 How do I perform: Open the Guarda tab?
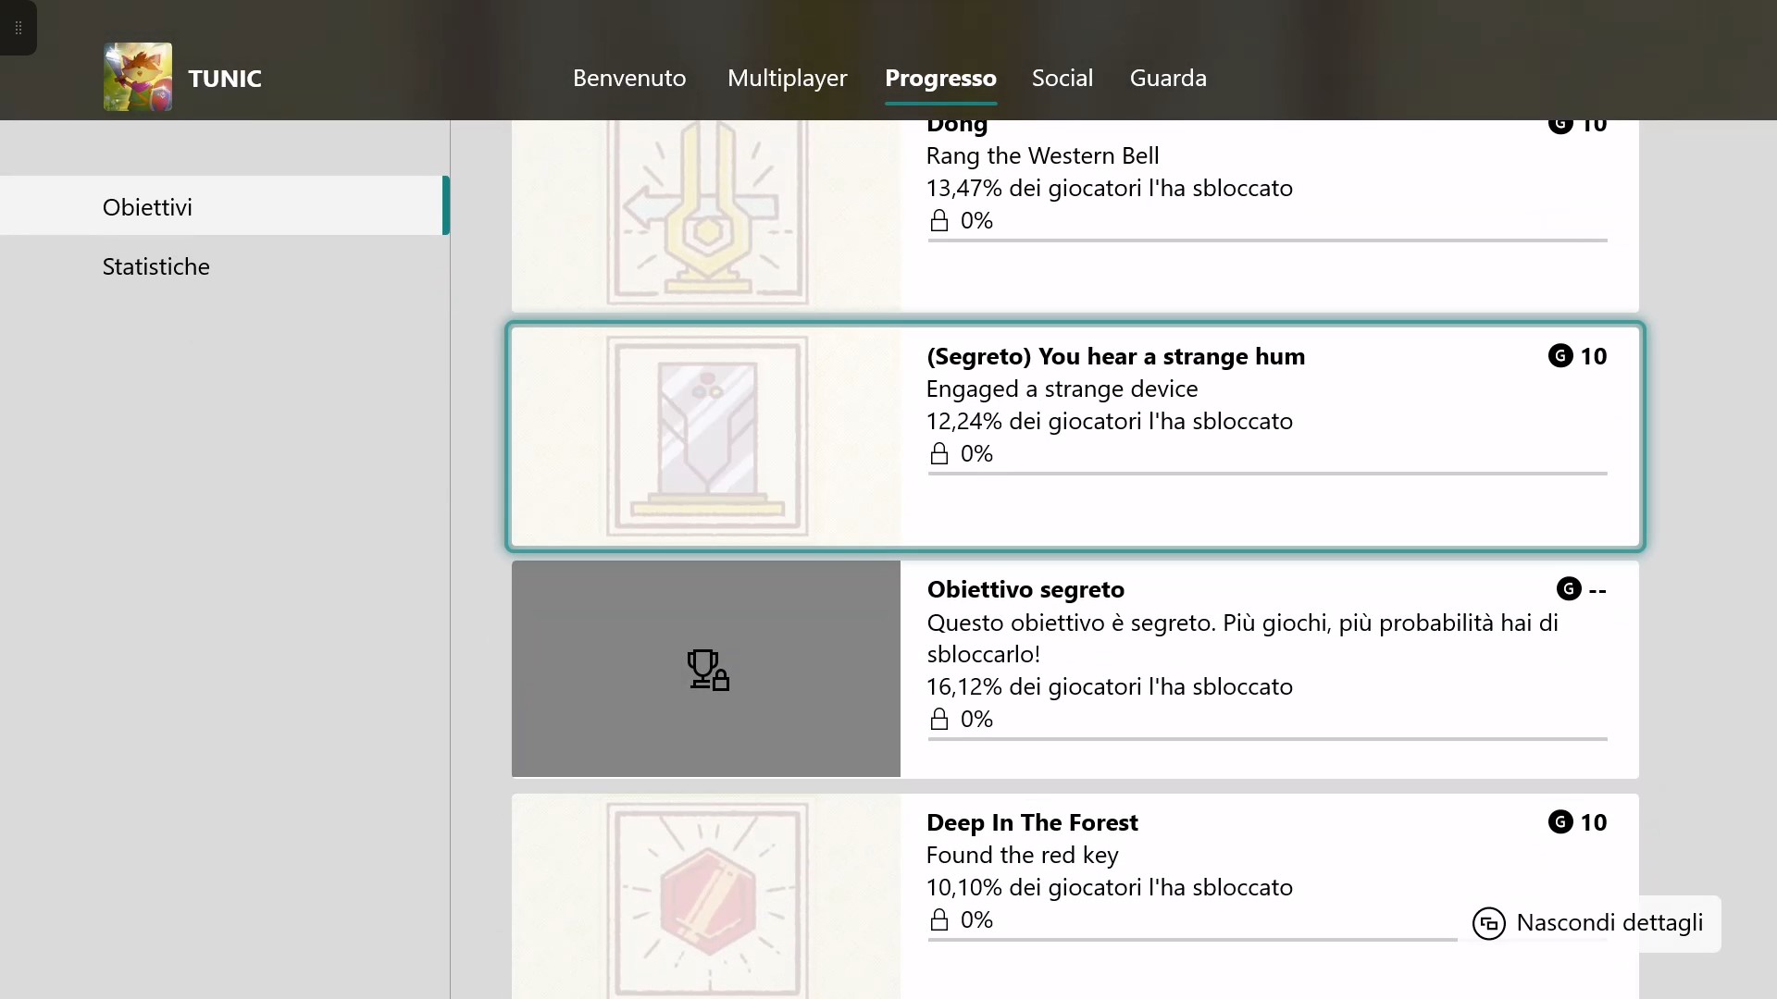pyautogui.click(x=1168, y=78)
